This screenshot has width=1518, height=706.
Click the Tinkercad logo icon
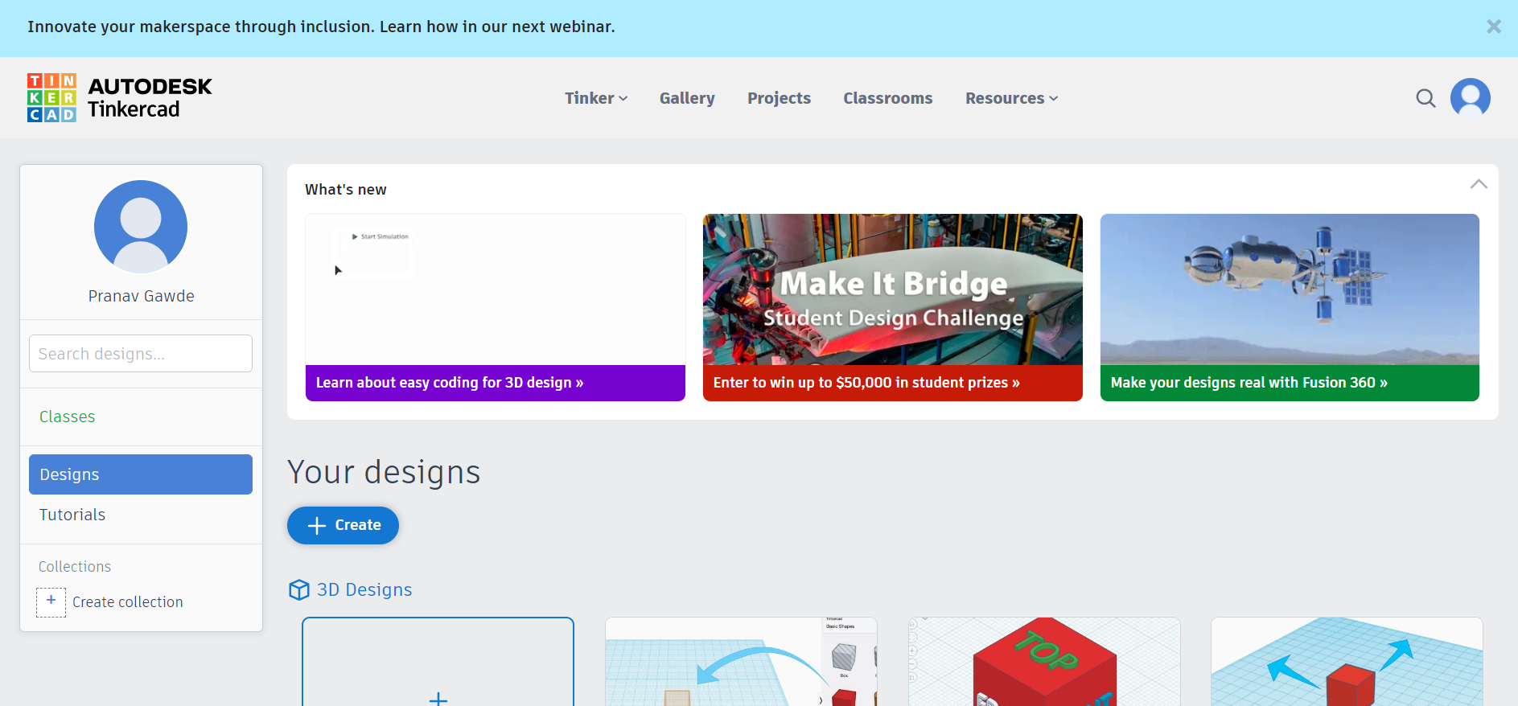pos(51,98)
